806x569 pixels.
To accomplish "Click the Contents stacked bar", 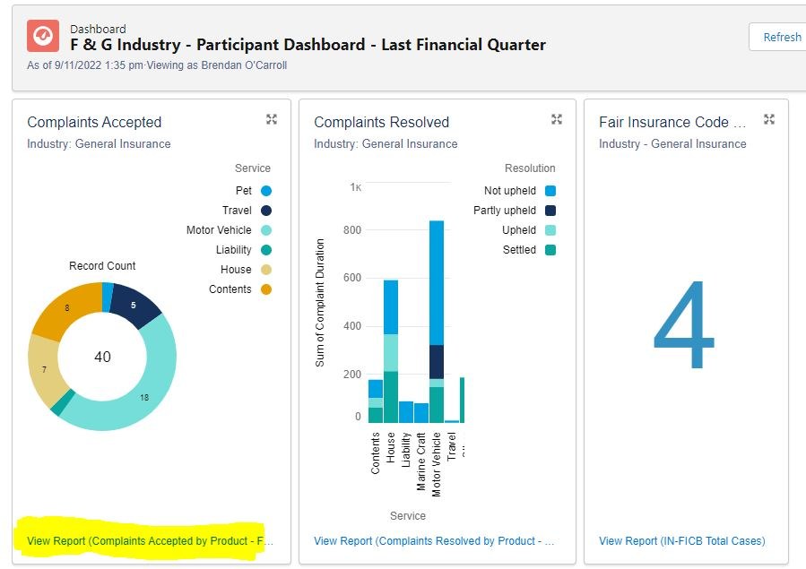I will tap(376, 401).
